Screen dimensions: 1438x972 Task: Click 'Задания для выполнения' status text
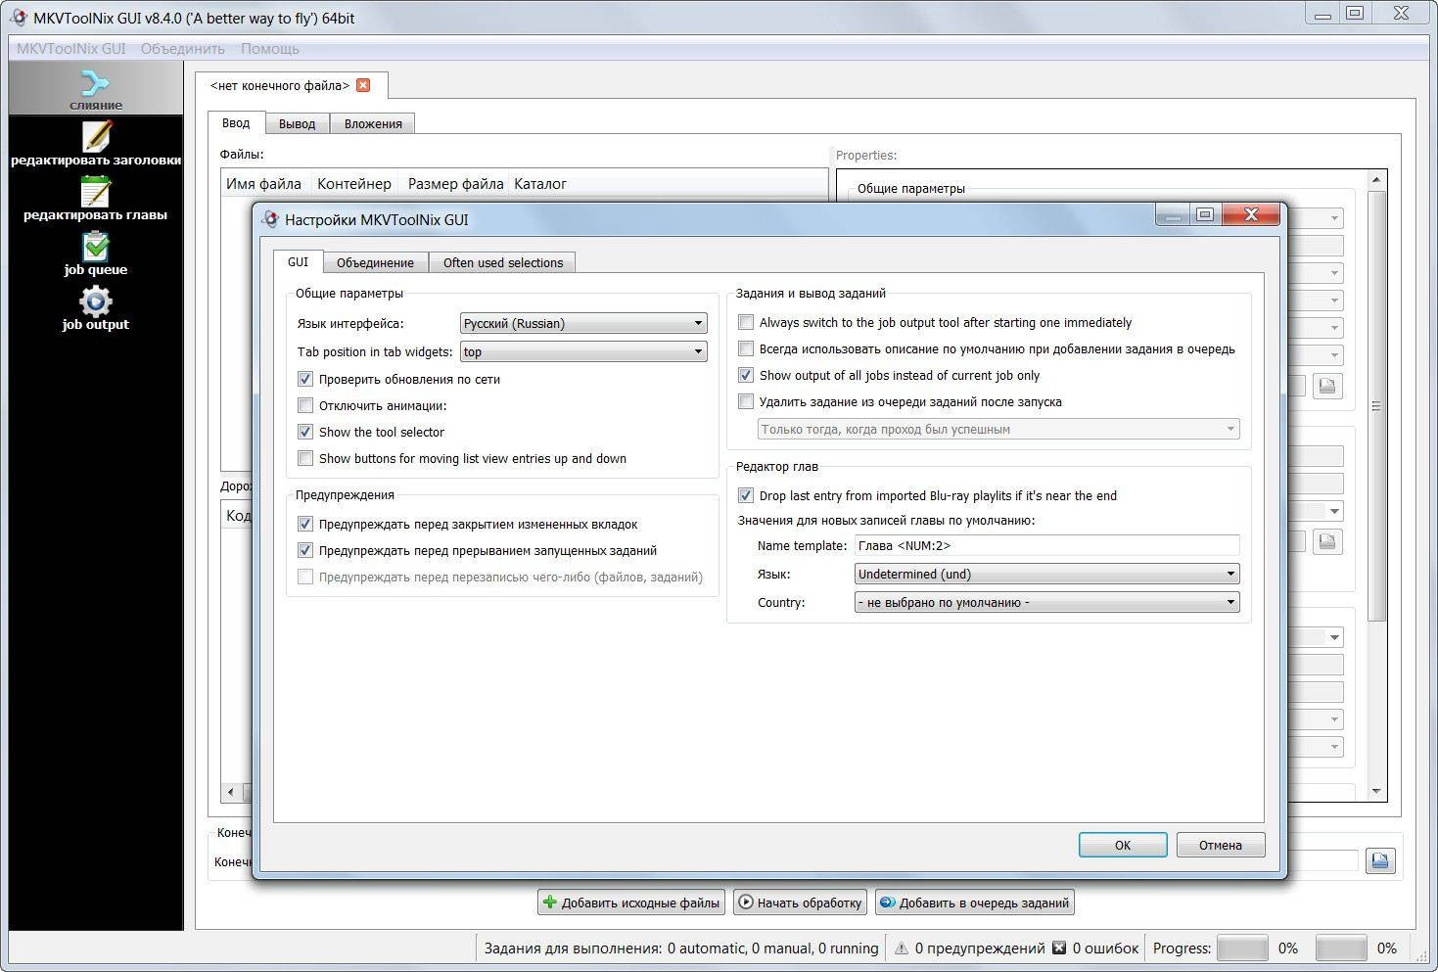681,948
